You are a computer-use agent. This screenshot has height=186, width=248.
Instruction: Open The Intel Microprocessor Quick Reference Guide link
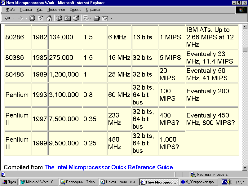(x=109, y=167)
